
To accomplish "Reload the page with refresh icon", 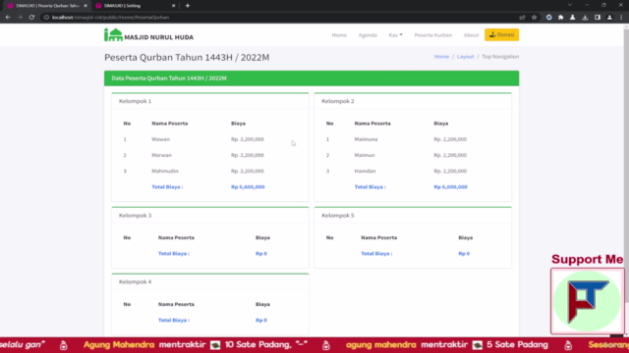I will tap(31, 18).
